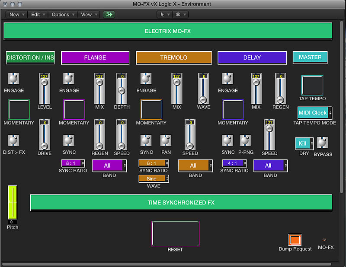Click the green cable icon in the toolbar
The height and width of the screenshot is (267, 346).
(109, 14)
